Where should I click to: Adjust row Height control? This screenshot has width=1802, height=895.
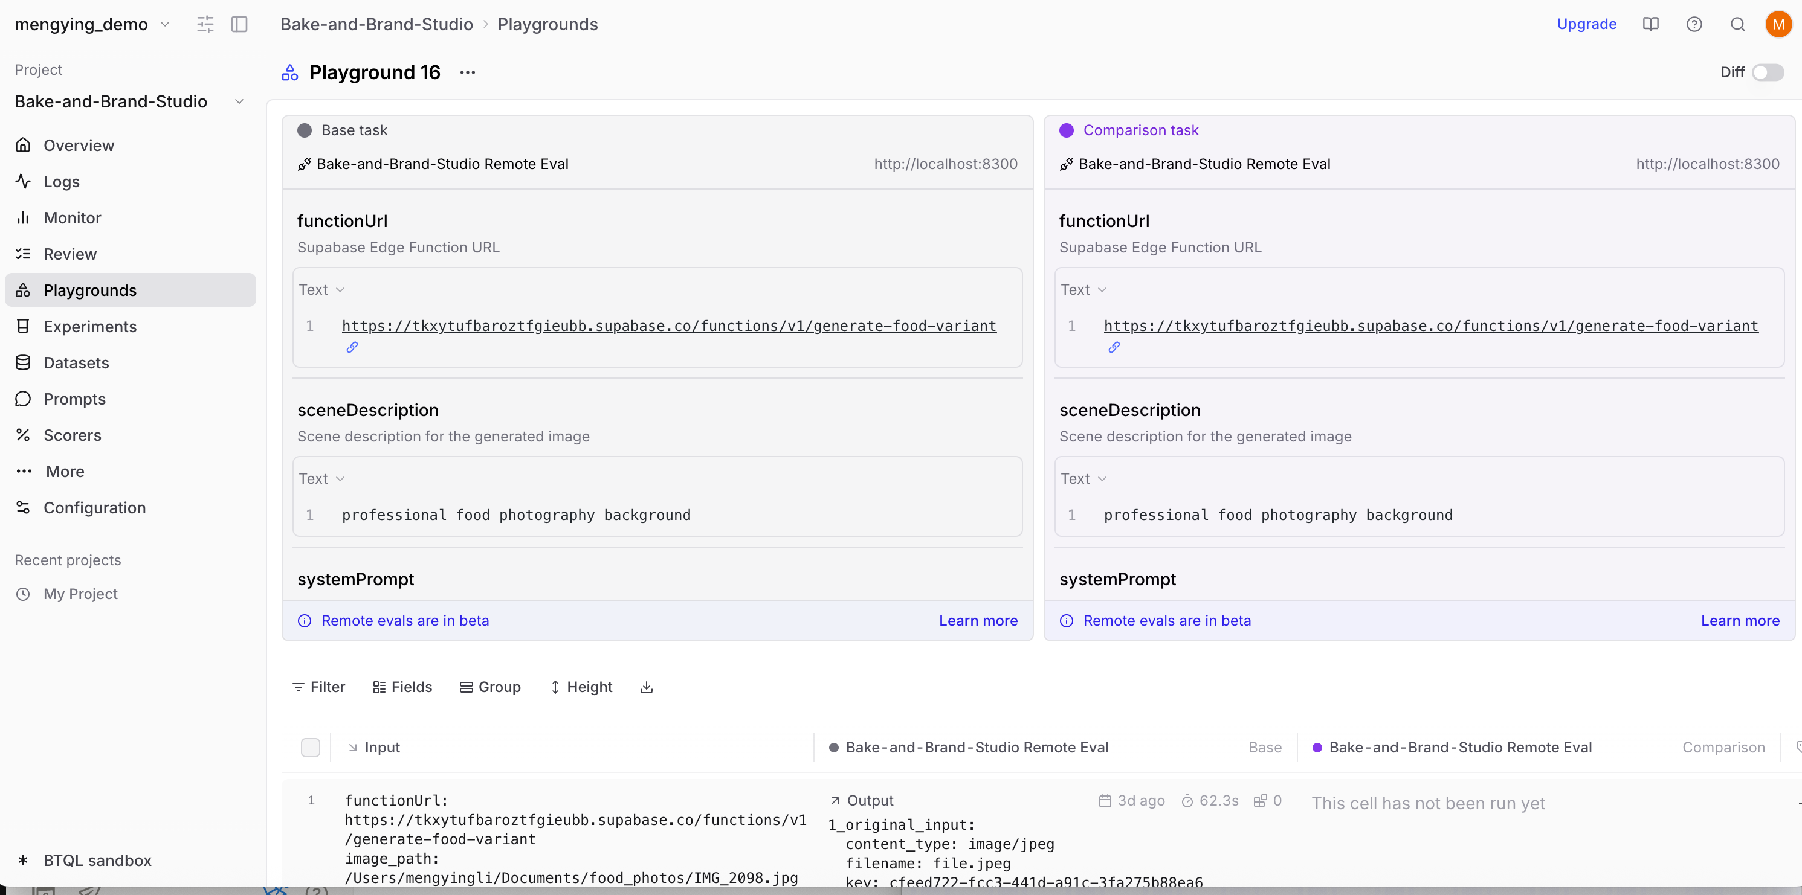pyautogui.click(x=581, y=687)
